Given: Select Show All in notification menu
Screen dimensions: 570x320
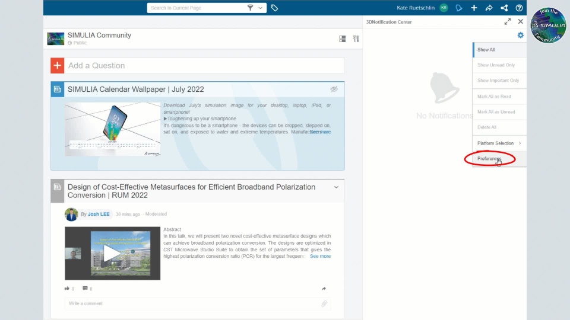Looking at the screenshot, I should [499, 50].
